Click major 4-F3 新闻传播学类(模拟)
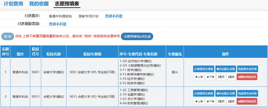 137,75
